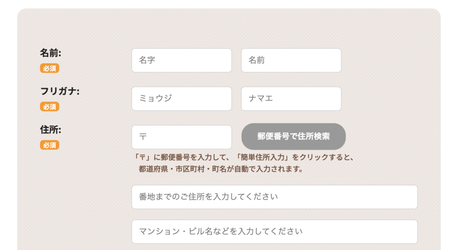This screenshot has height=250, width=451.
Task: Click the 名字 surname input field
Action: pos(181,60)
